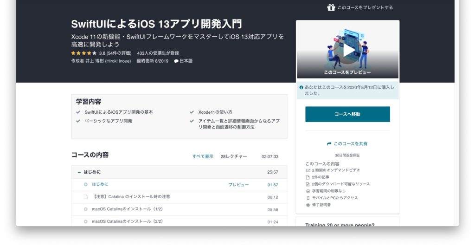
Task: Click the video icon beside 2時間のオンデマンドビデオ
Action: [308, 171]
